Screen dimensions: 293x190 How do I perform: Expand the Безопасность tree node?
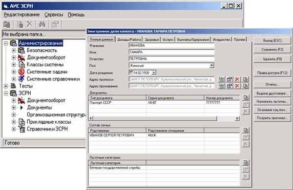[14, 50]
